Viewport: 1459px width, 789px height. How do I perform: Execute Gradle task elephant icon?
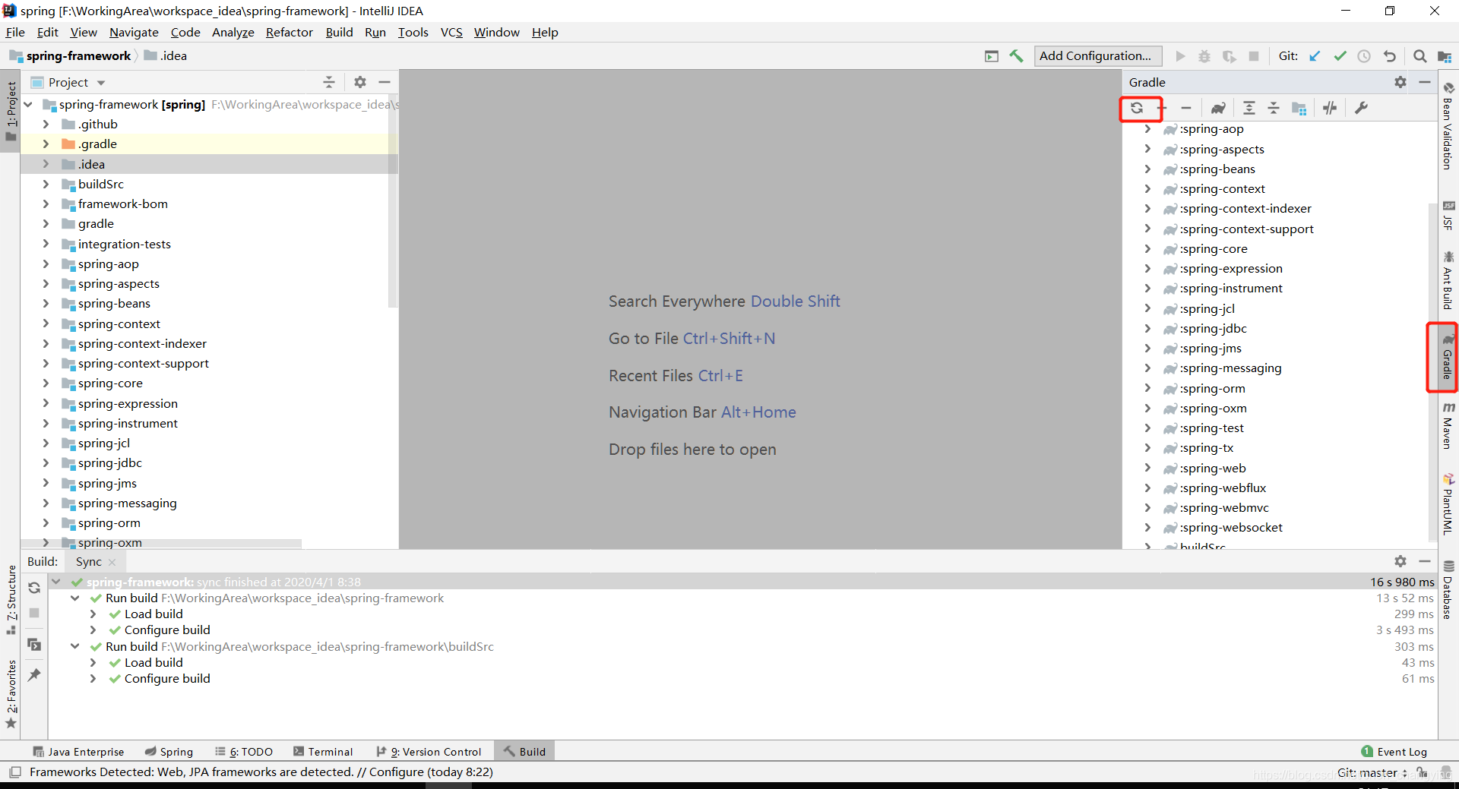(1218, 108)
